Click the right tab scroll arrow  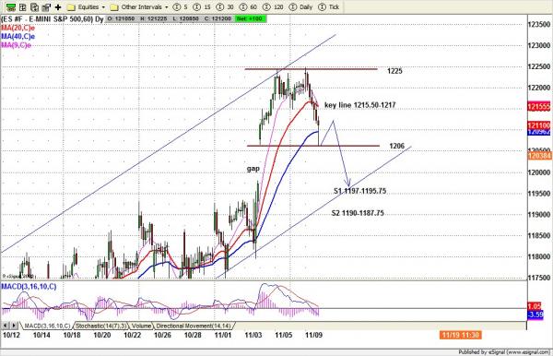14,326
